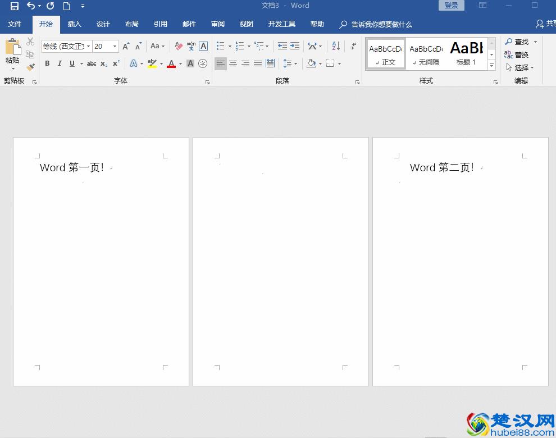Toggle show paragraph marks

click(352, 46)
